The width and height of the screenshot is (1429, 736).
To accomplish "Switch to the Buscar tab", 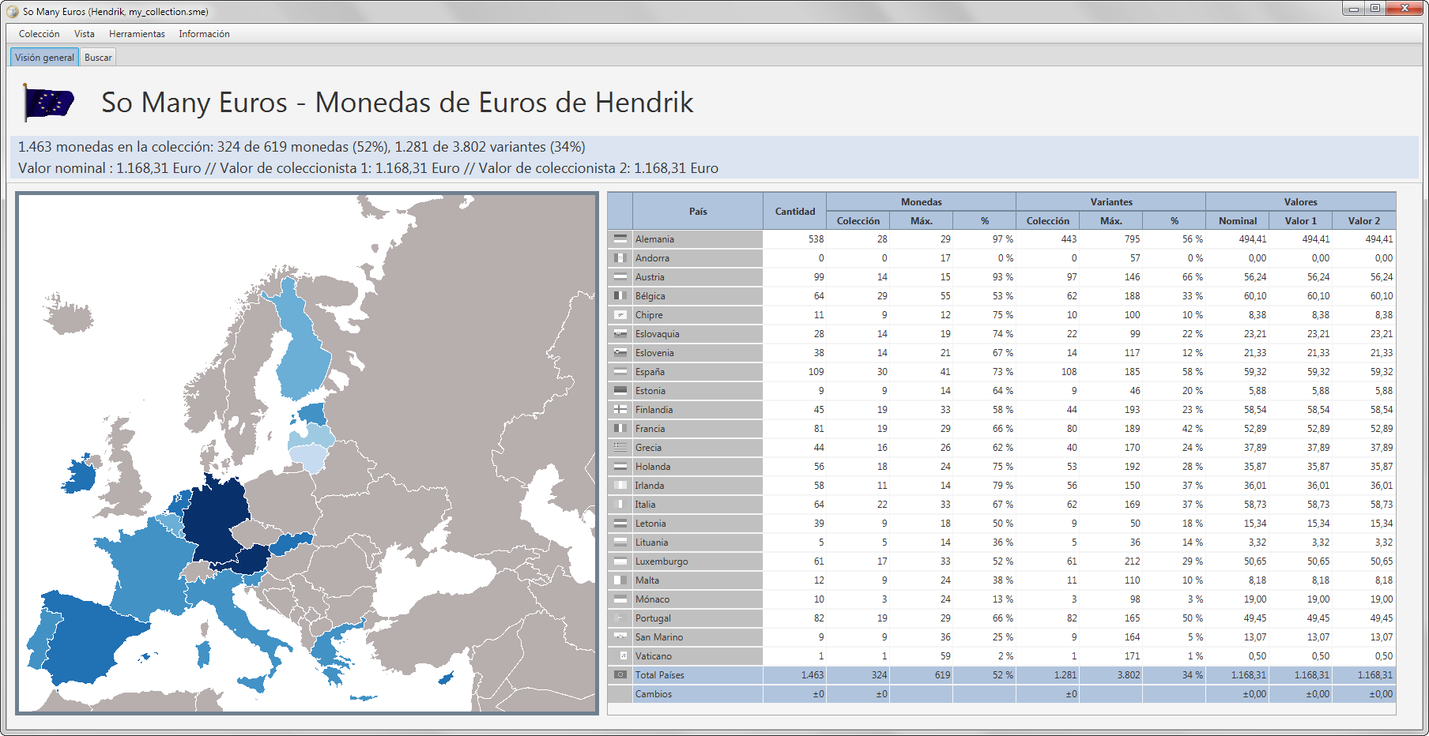I will coord(98,58).
